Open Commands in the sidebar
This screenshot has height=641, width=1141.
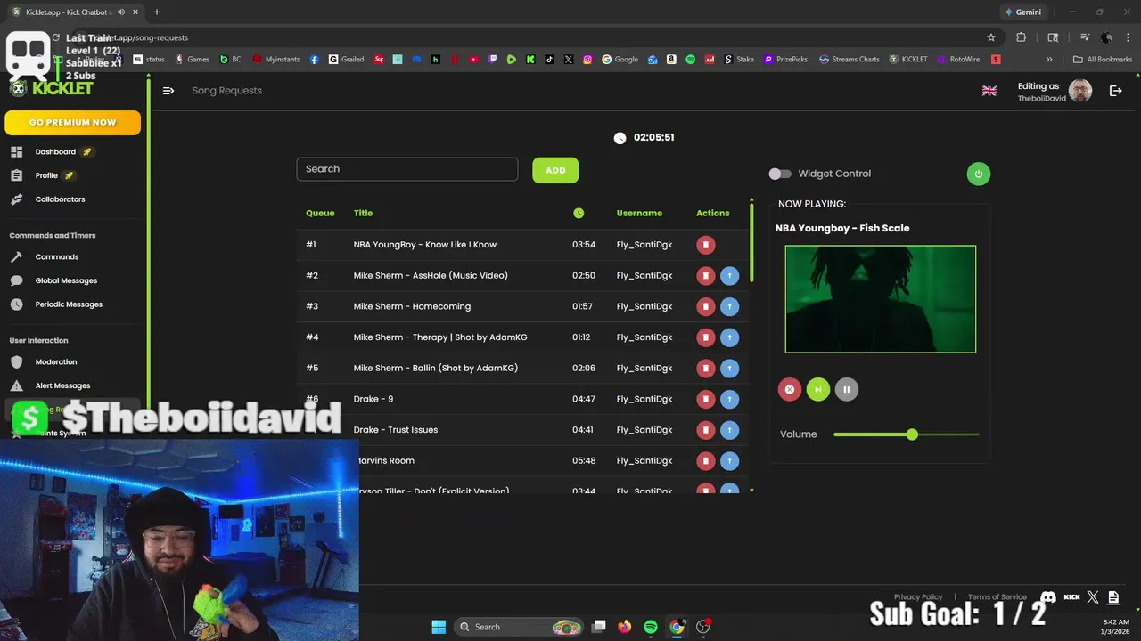56,257
